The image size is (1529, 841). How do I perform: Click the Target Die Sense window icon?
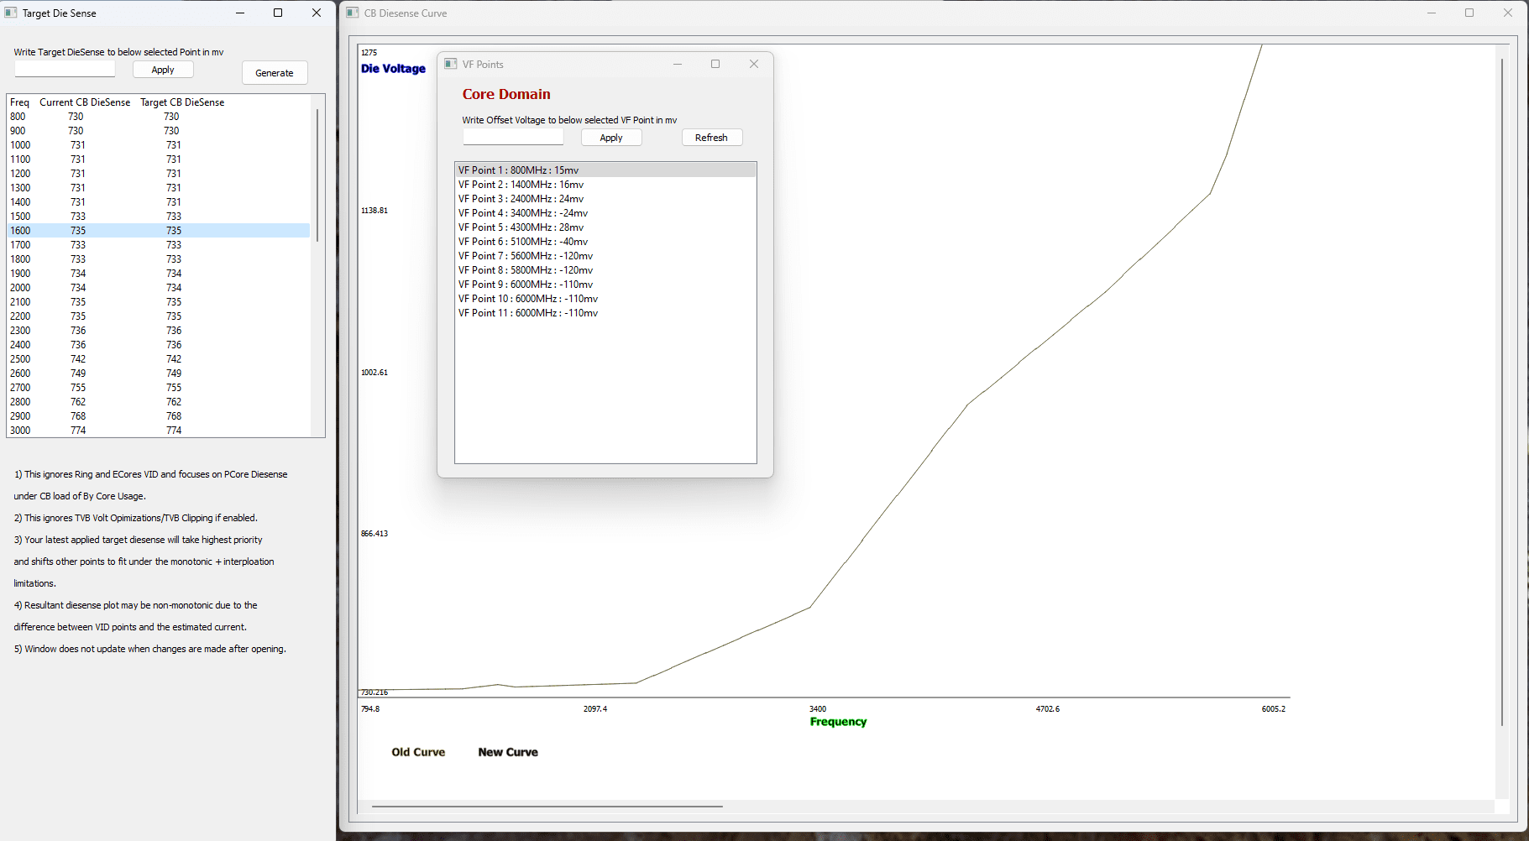pyautogui.click(x=11, y=13)
